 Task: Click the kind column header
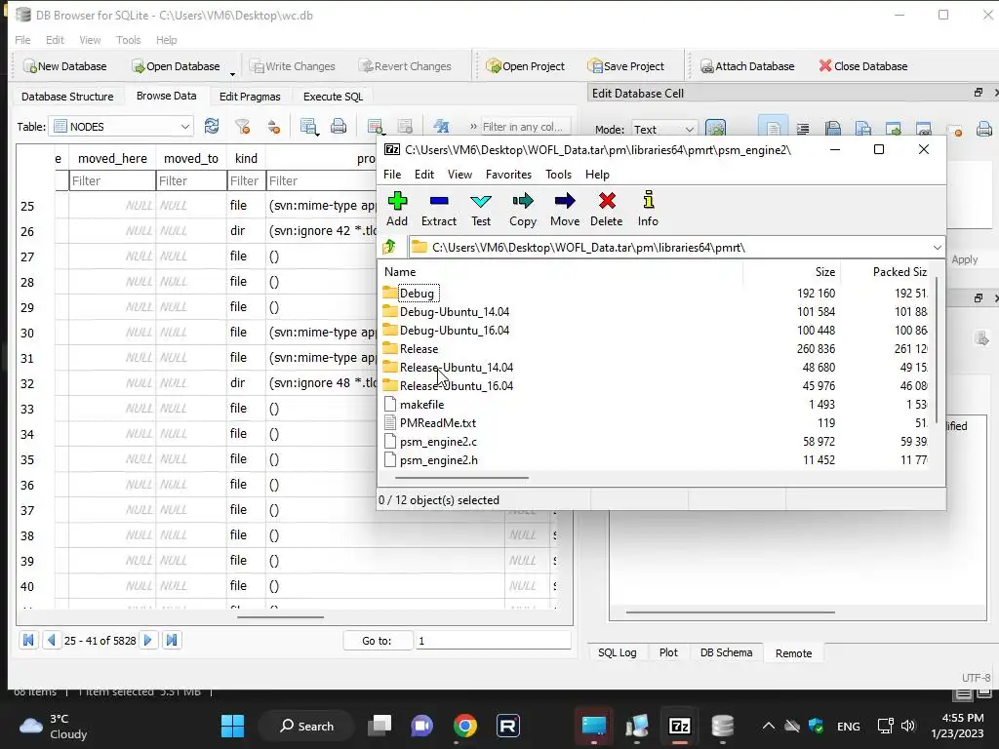[246, 158]
